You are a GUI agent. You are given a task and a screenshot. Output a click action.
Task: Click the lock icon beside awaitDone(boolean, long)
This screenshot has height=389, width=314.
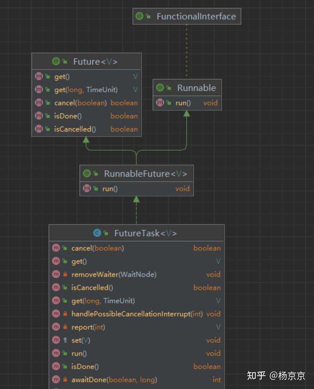pyautogui.click(x=65, y=380)
